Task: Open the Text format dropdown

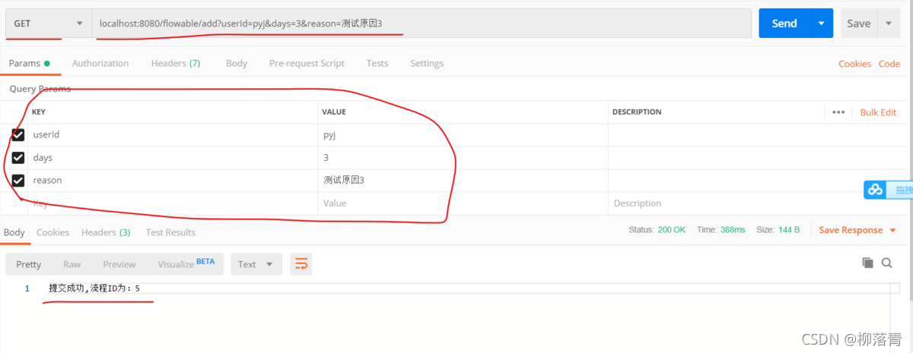Action: coord(256,264)
